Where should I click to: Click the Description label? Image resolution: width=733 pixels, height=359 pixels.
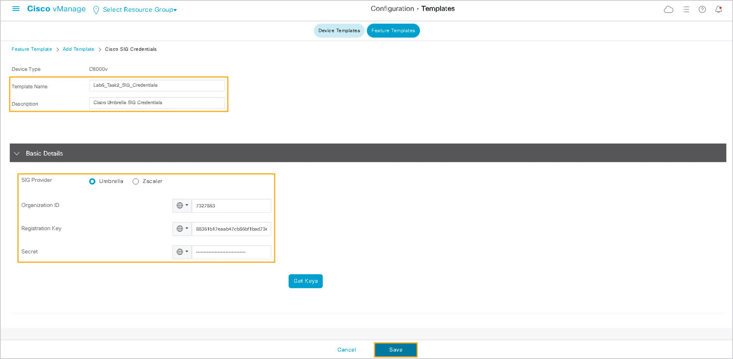pos(25,104)
